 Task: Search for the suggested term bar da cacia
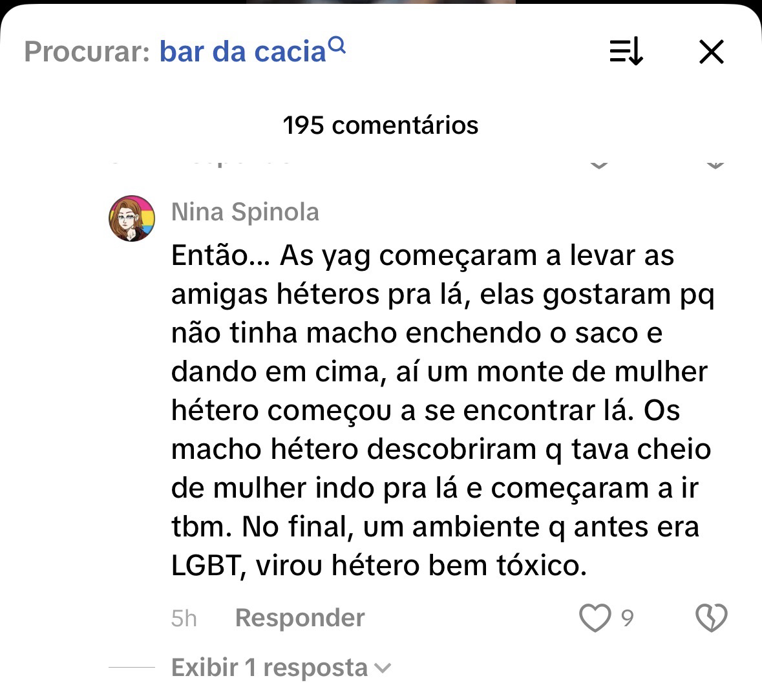point(242,52)
